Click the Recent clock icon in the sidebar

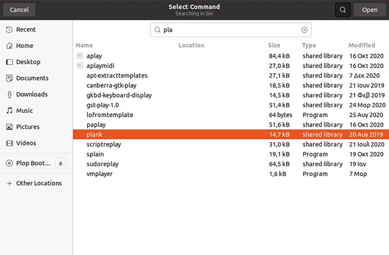(x=9, y=29)
